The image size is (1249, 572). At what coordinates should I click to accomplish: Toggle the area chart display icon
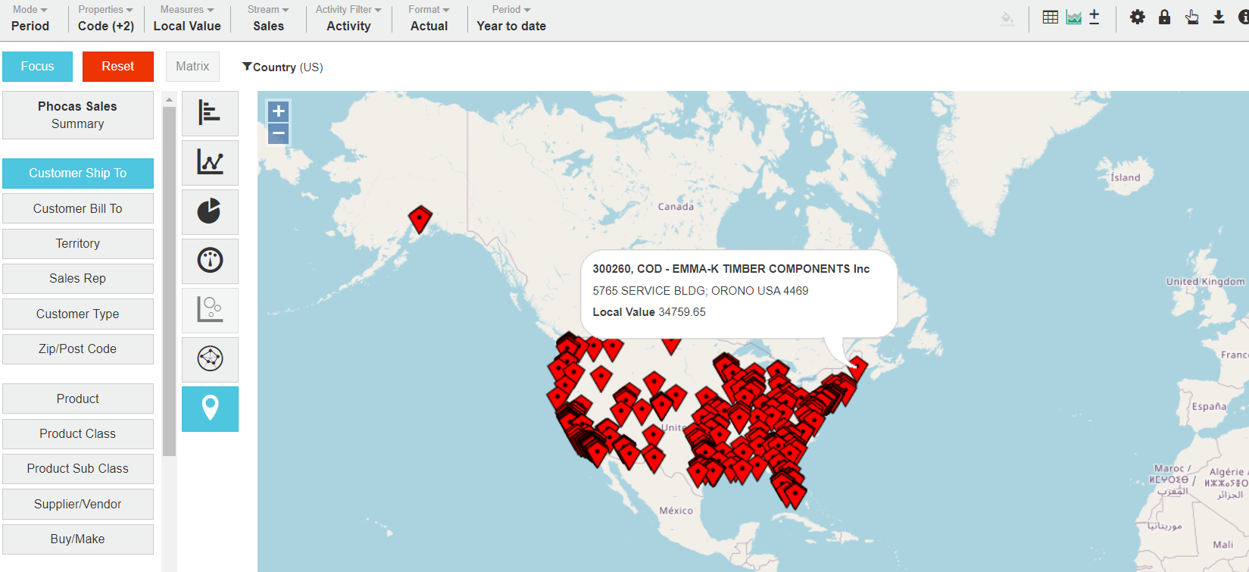click(x=1073, y=17)
